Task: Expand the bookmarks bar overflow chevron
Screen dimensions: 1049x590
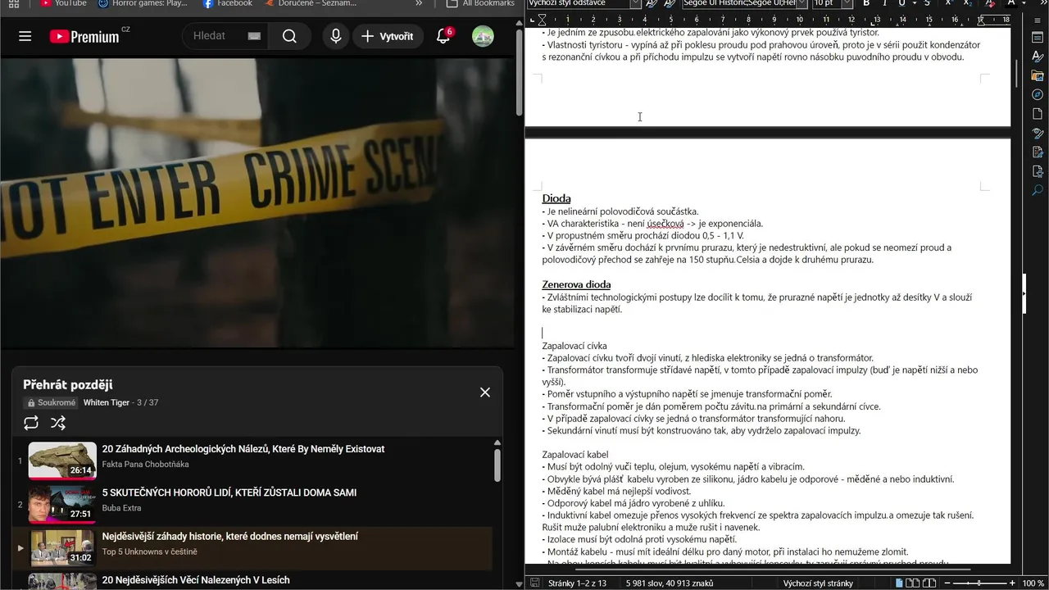Action: point(419,3)
